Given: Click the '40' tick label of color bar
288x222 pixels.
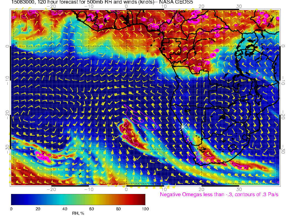Looking at the screenshot, I should [65, 209].
